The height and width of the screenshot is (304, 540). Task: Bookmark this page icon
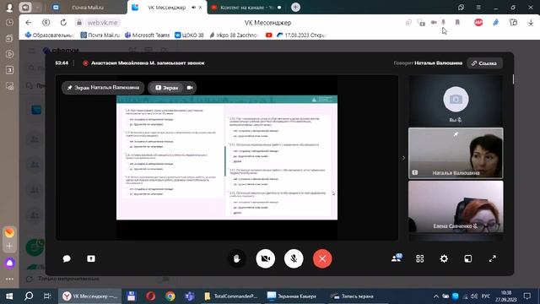[x=457, y=23]
